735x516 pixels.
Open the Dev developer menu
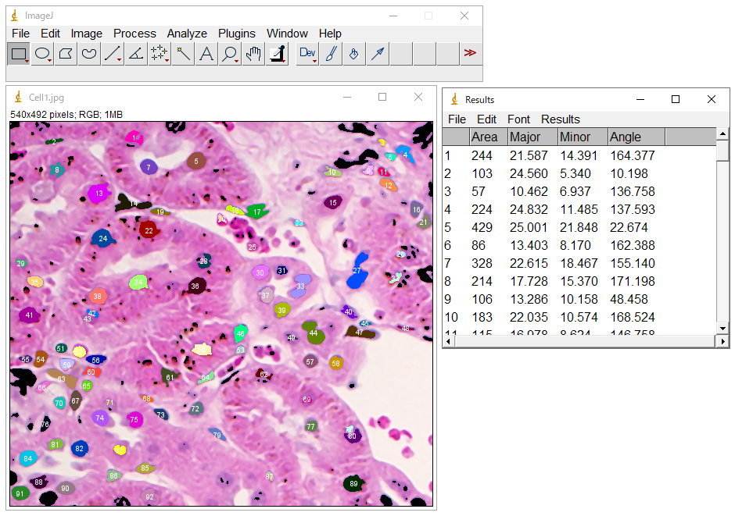pyautogui.click(x=307, y=54)
